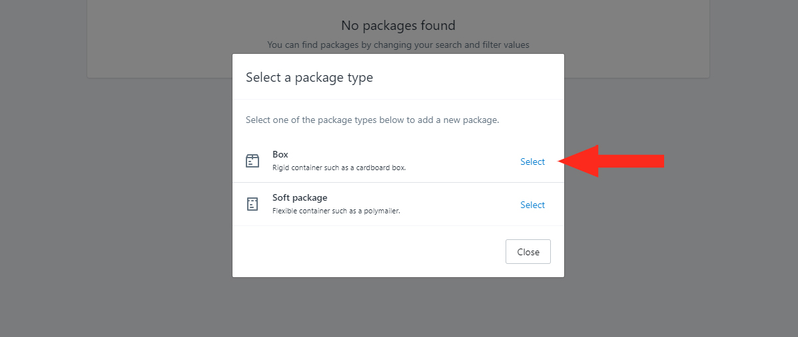This screenshot has width=798, height=337.
Task: Click the red arrow annotation
Action: (611, 161)
